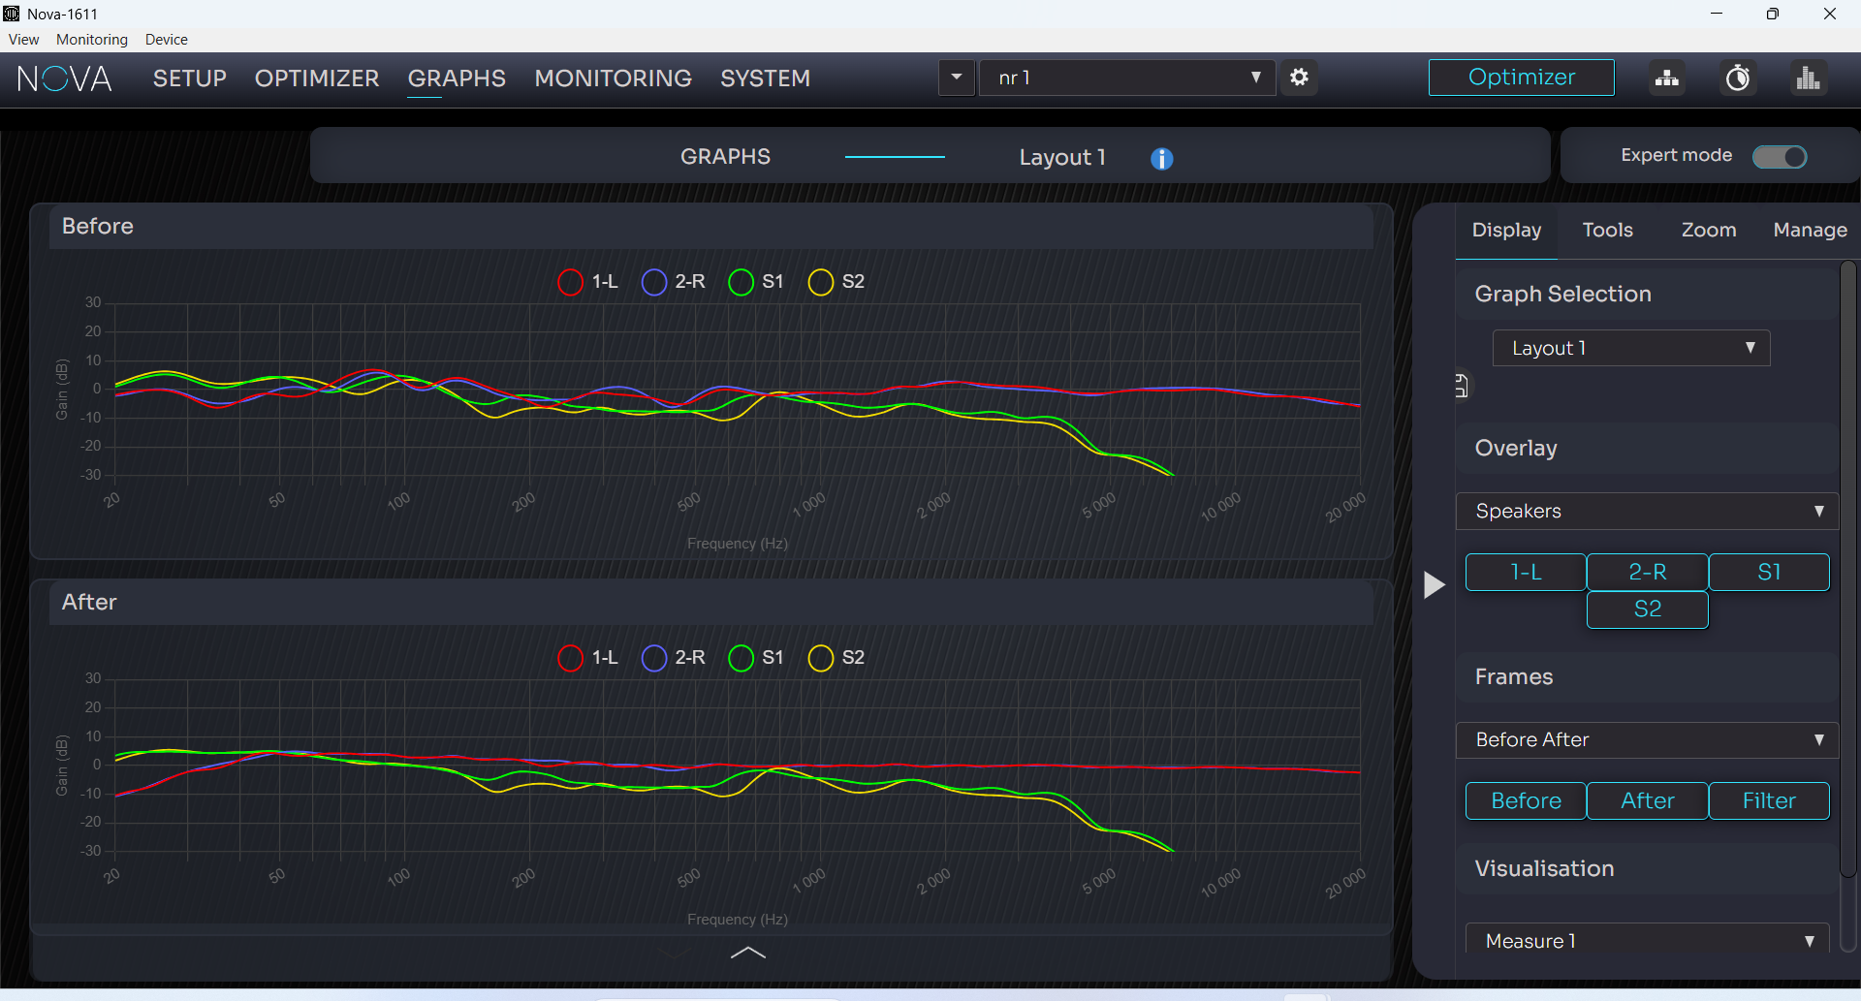
Task: Click the bar chart icon in top bar
Action: click(1809, 78)
